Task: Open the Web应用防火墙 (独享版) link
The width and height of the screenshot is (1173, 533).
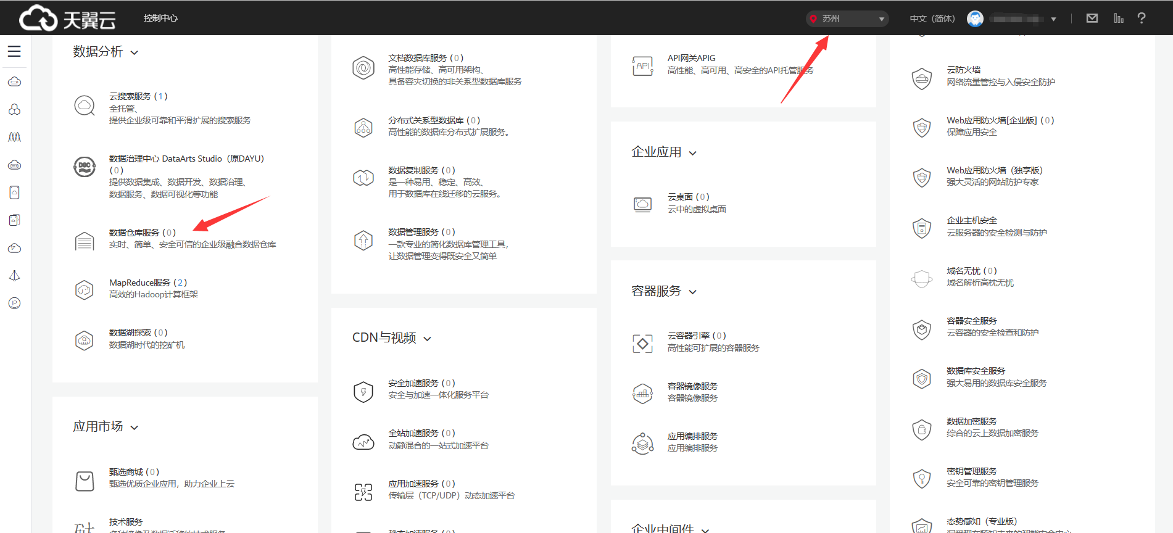Action: click(995, 170)
